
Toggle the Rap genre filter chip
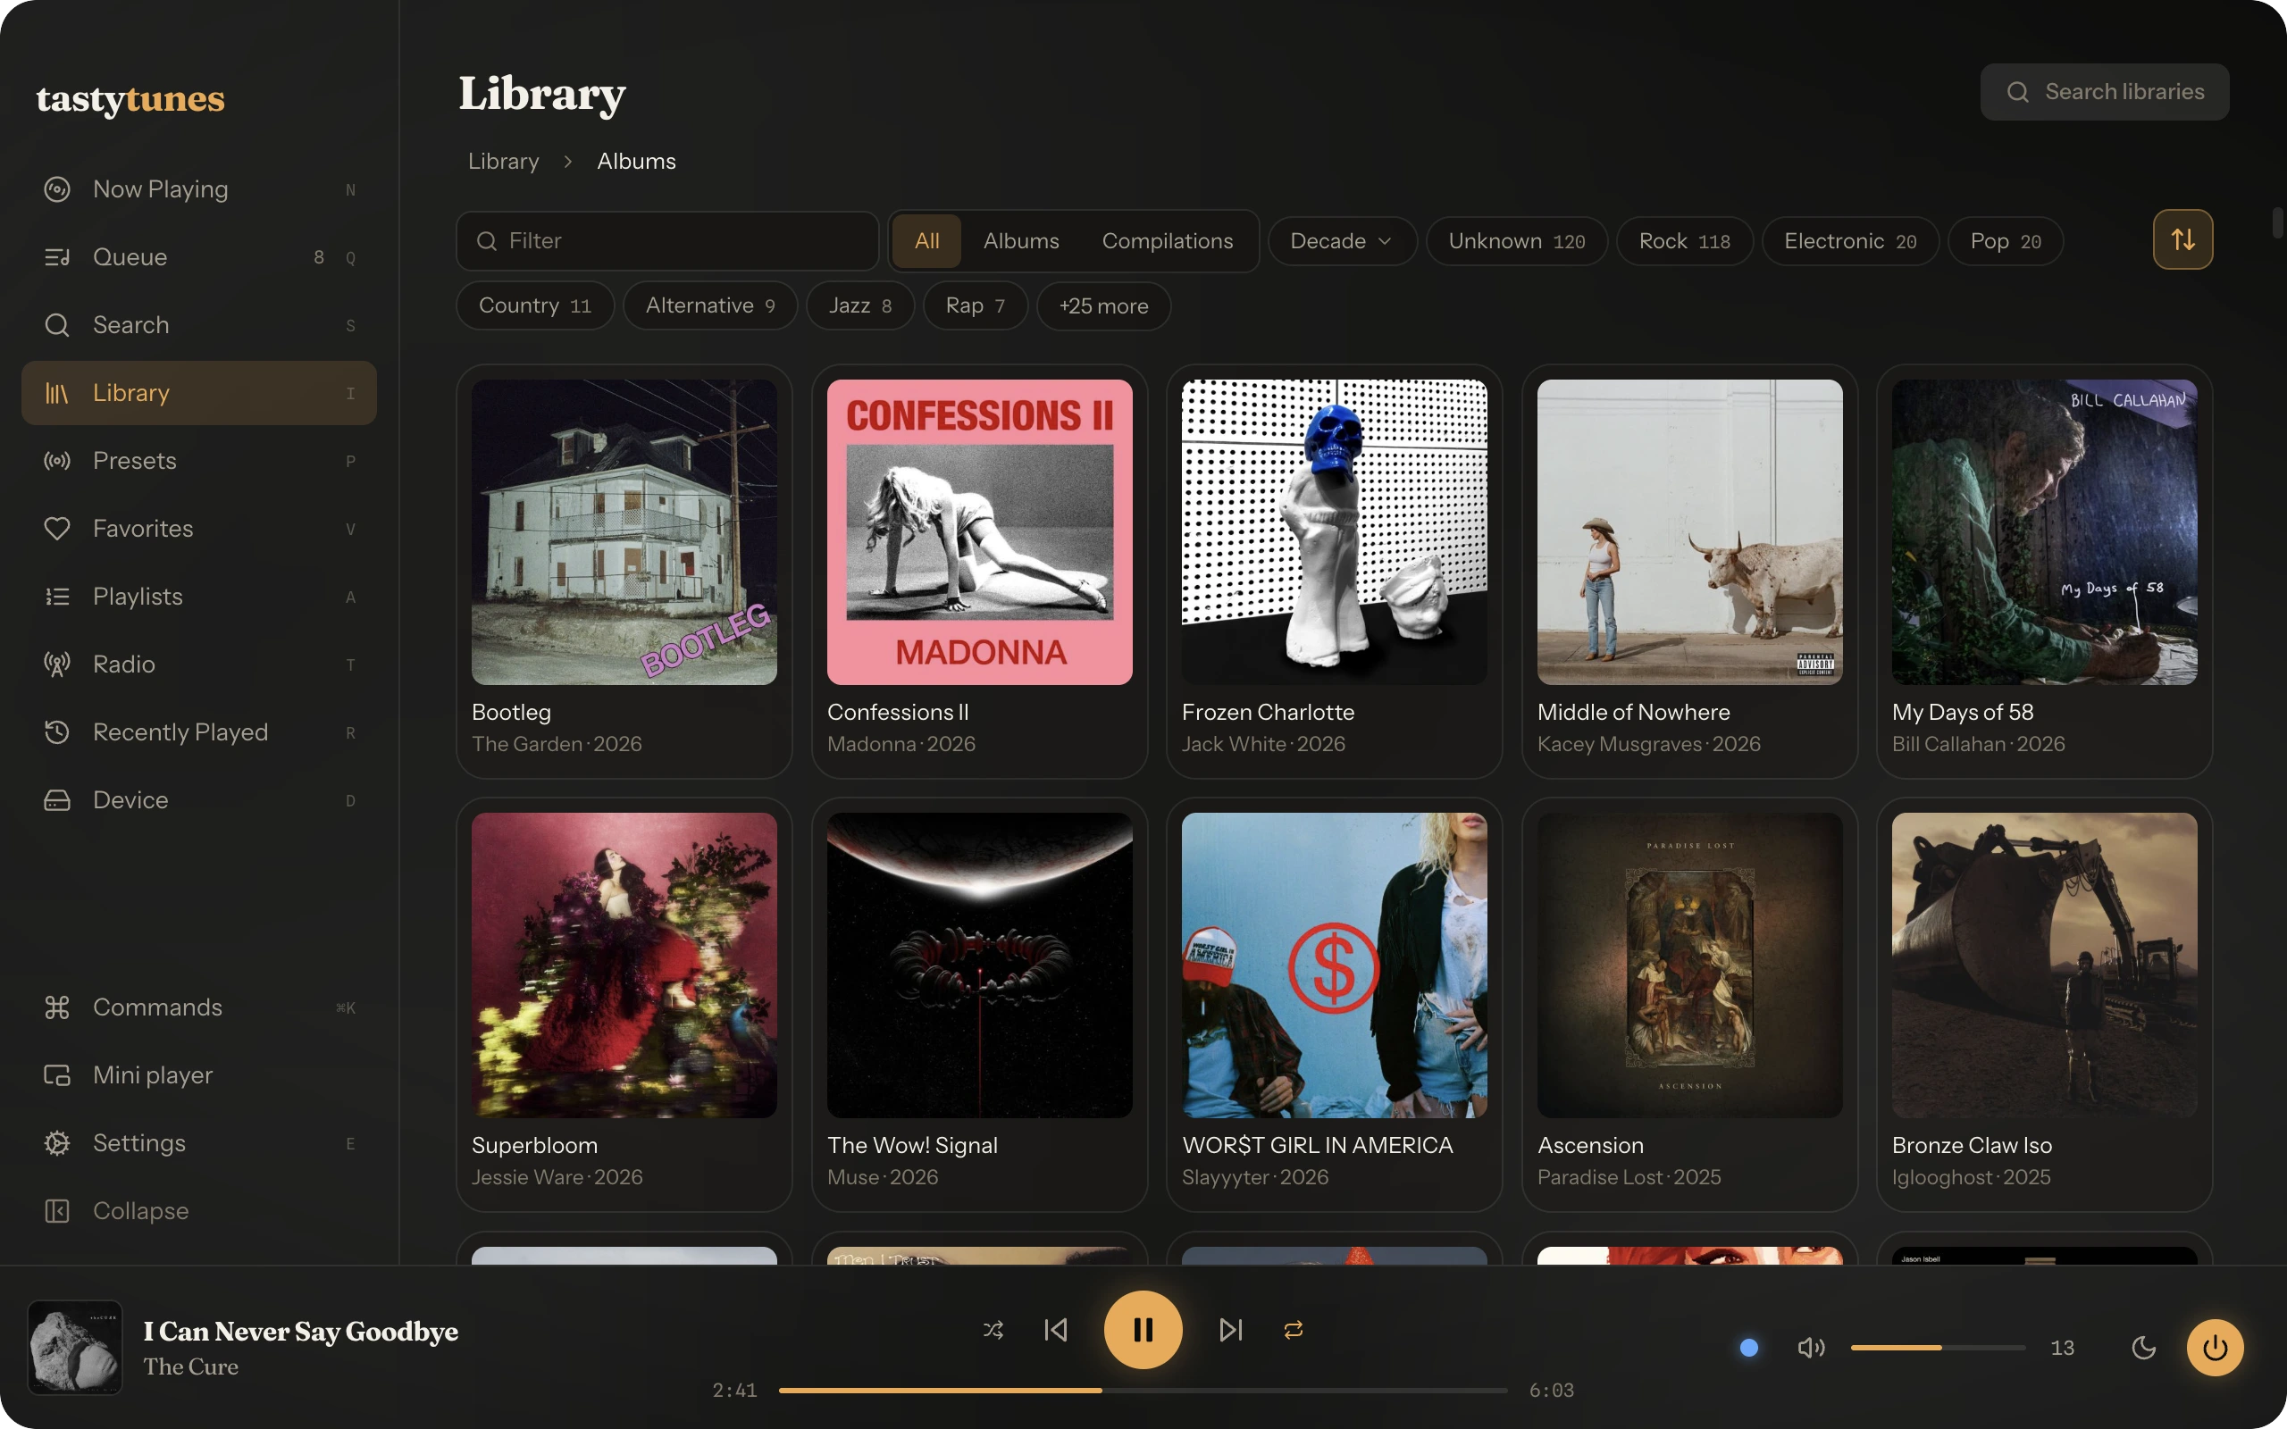click(x=976, y=305)
